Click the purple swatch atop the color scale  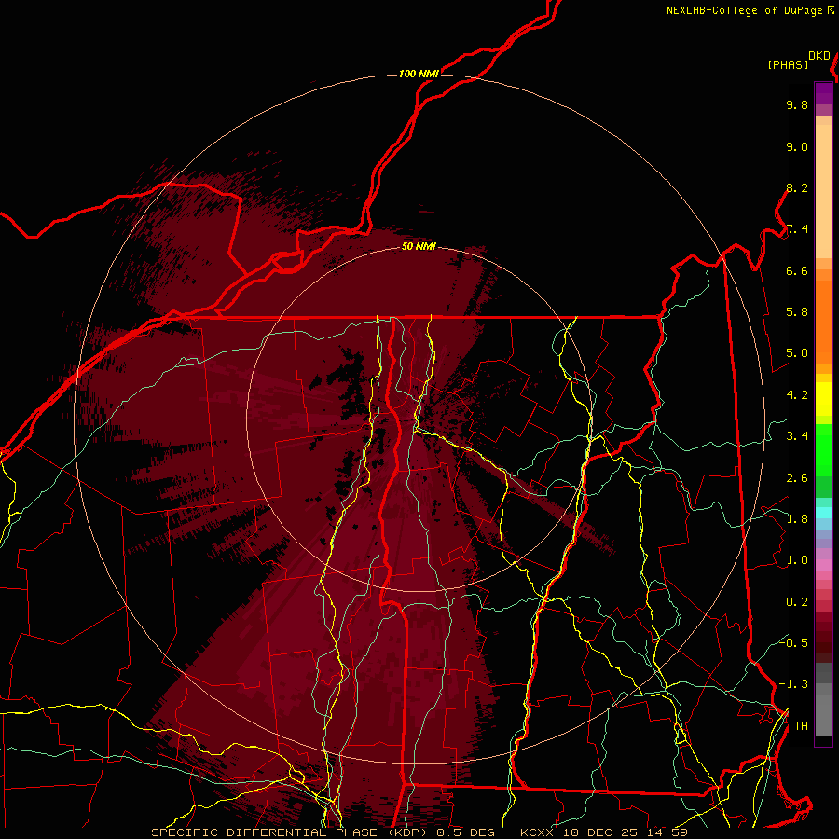823,93
